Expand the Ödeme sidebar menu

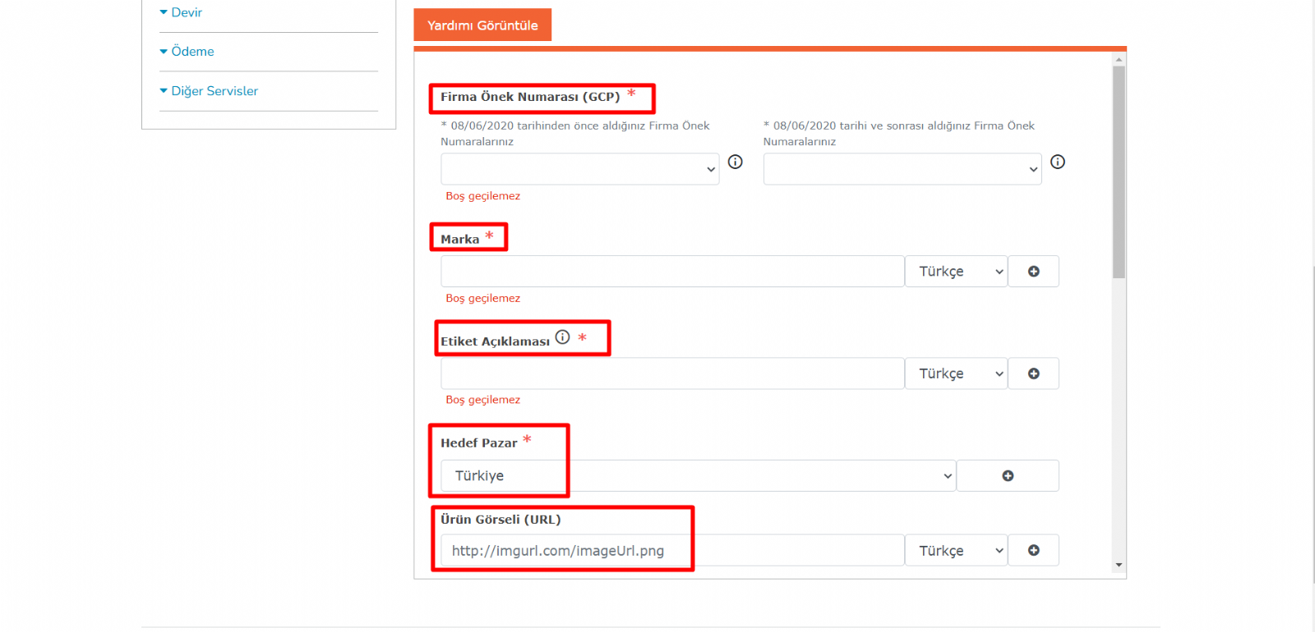click(x=191, y=52)
